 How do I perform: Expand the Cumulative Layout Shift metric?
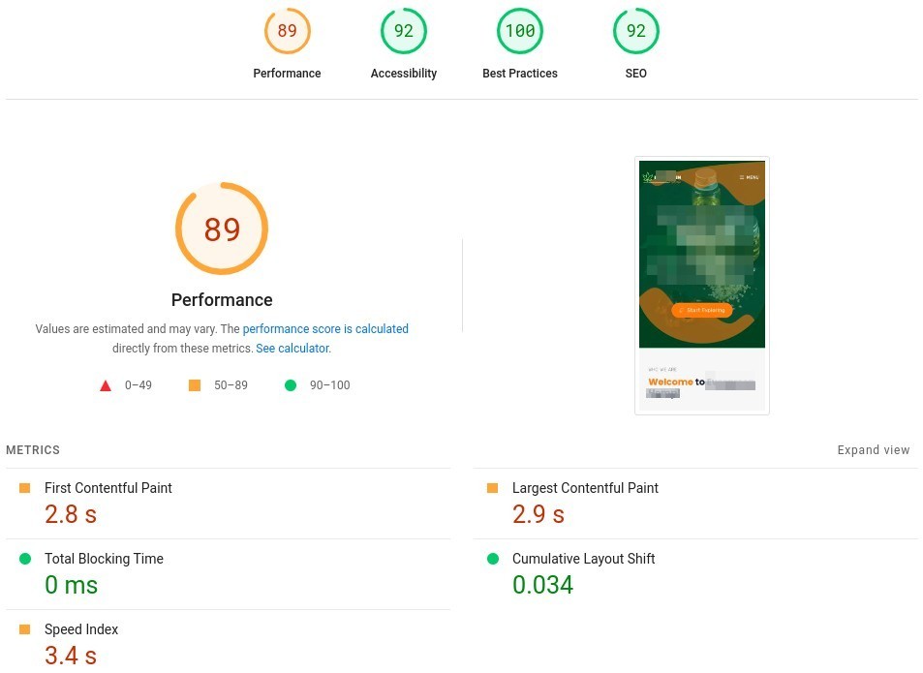tap(695, 574)
